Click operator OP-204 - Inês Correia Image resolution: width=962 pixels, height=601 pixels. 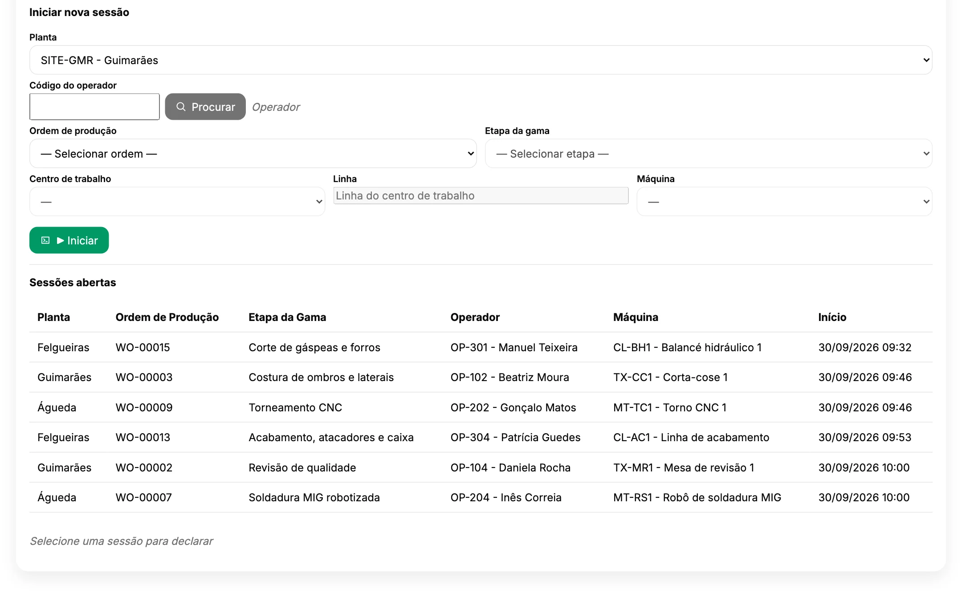point(506,497)
